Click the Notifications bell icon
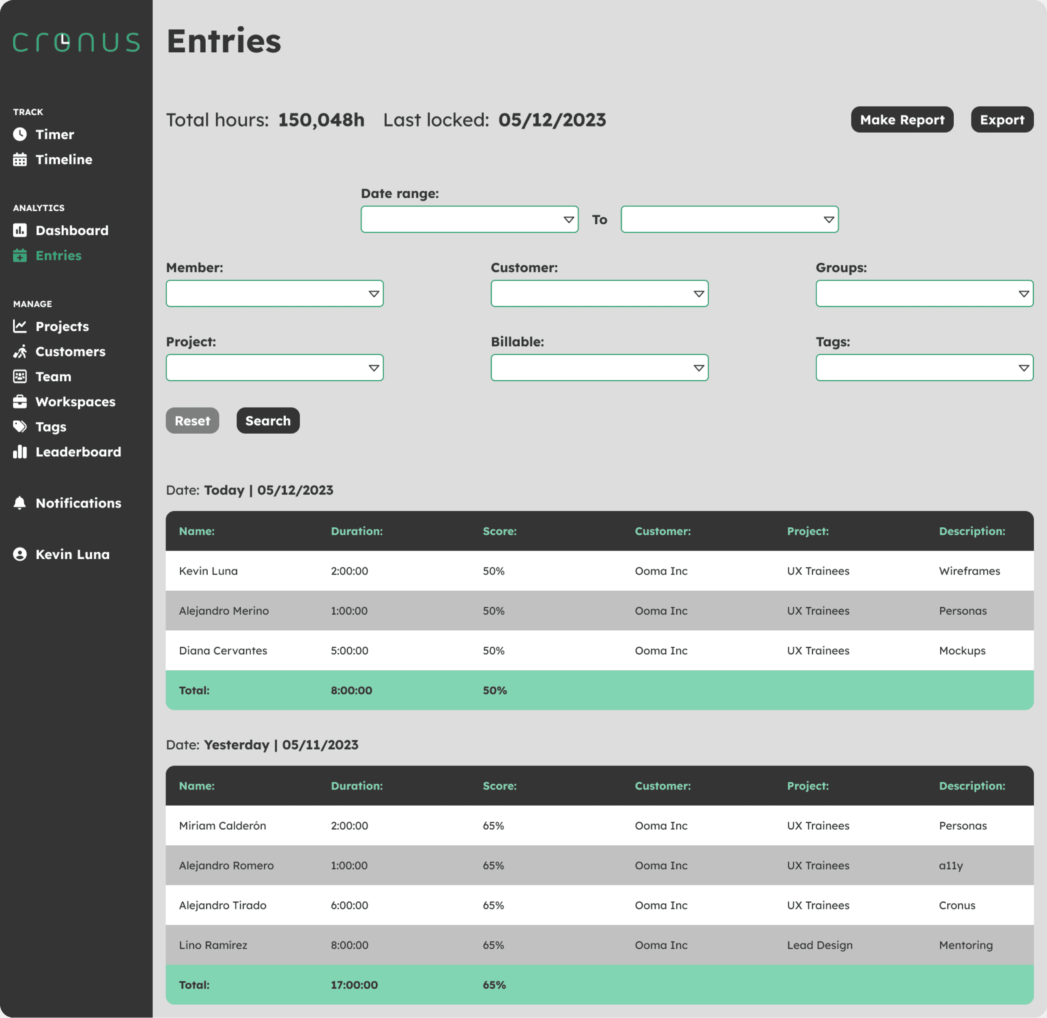 pyautogui.click(x=20, y=503)
